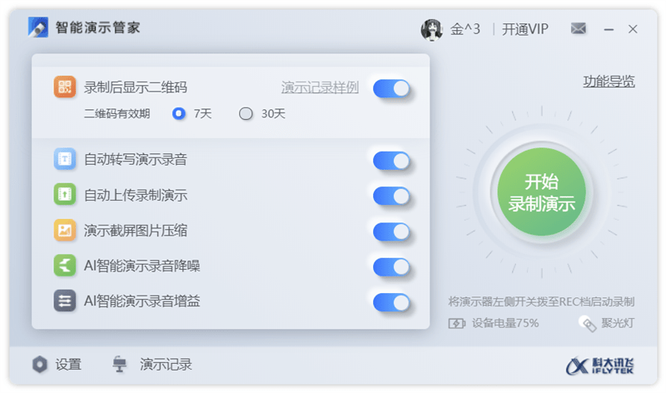Click the orange QR code icon
This screenshot has width=666, height=393.
pyautogui.click(x=65, y=87)
